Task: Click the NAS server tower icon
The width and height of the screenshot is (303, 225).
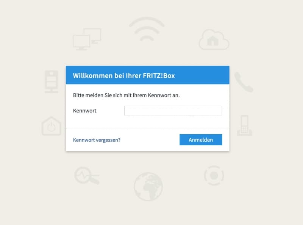Action: pyautogui.click(x=52, y=82)
